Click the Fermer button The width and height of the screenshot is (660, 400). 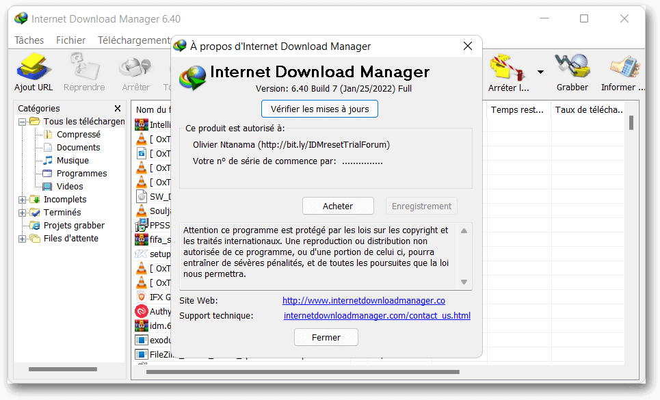point(326,337)
